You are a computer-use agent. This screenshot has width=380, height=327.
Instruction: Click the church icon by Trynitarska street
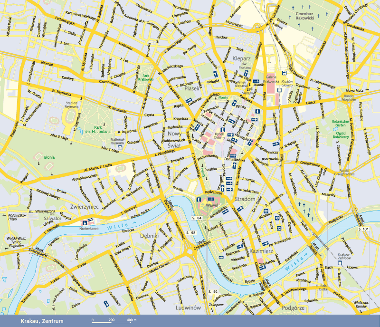pos(263,268)
